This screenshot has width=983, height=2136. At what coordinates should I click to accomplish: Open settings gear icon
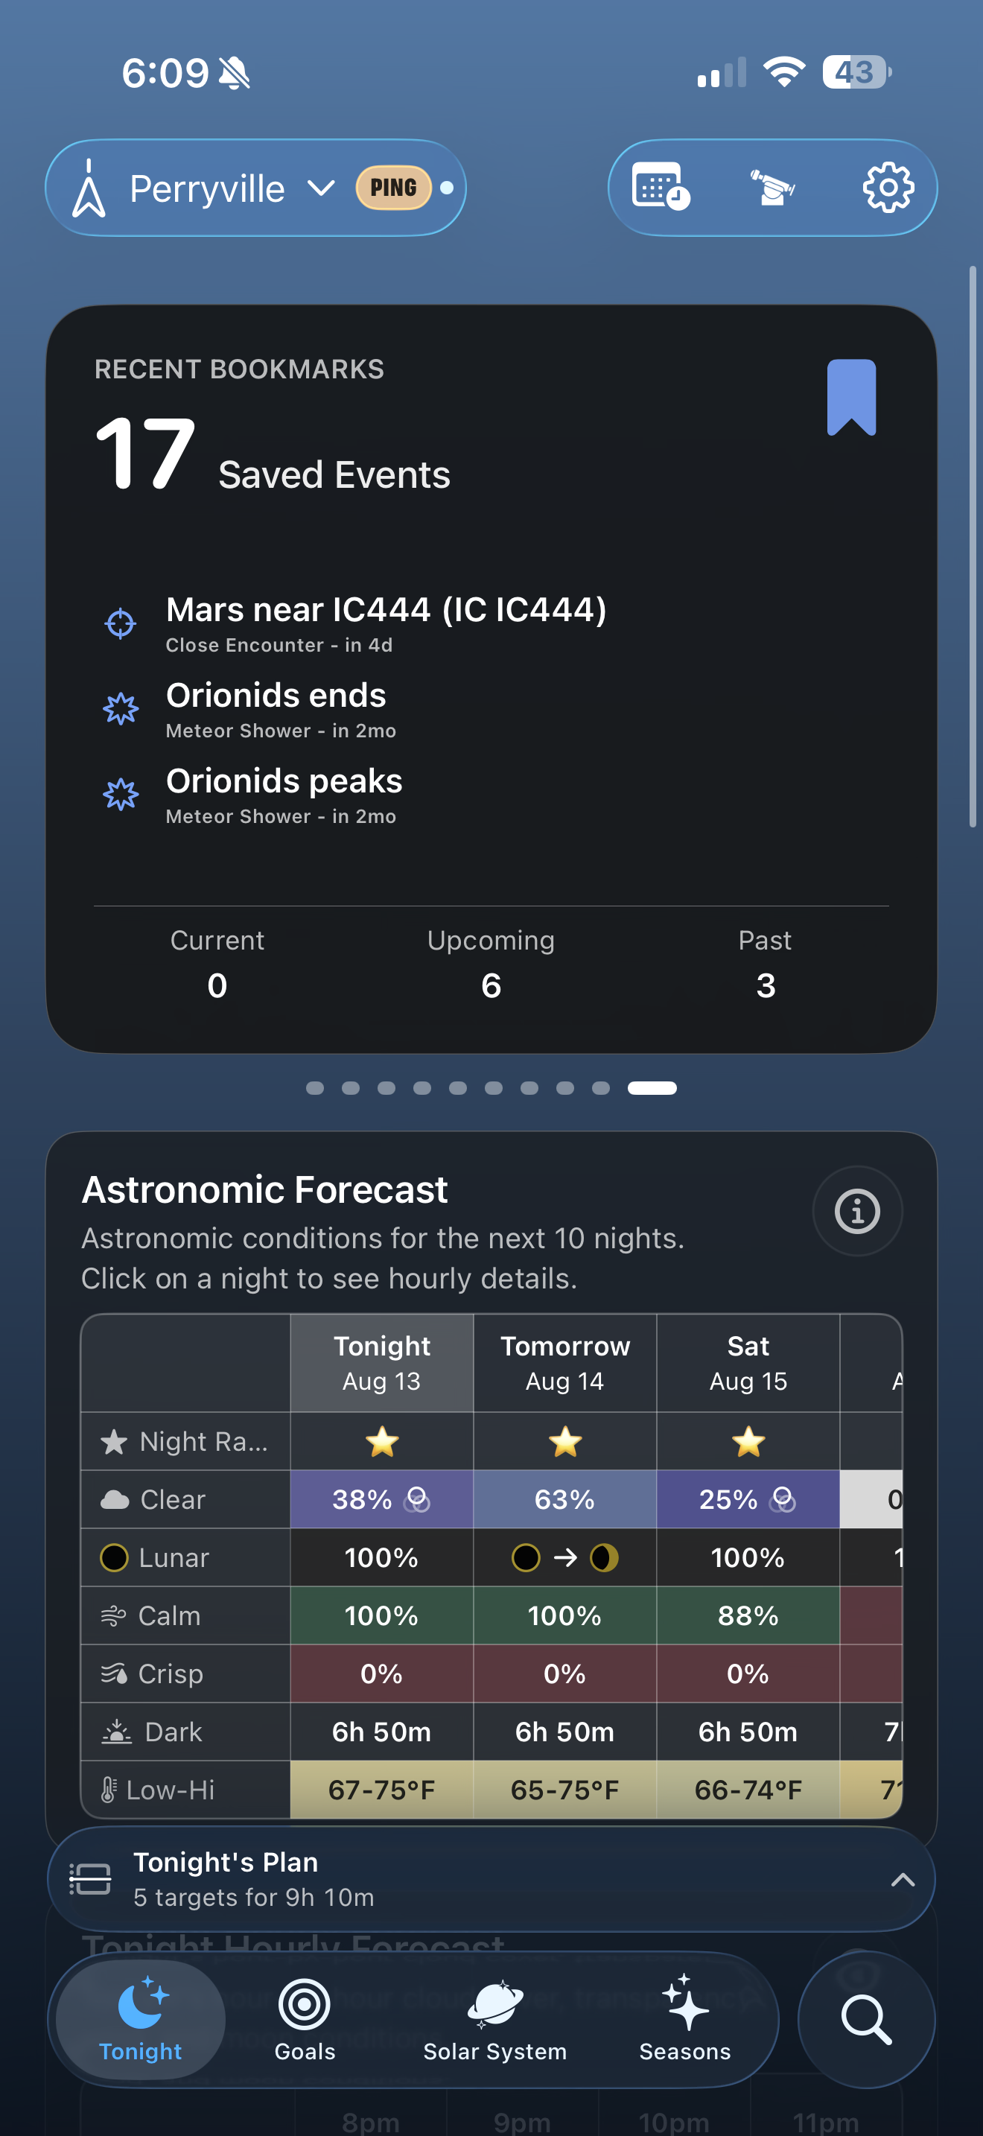(x=888, y=188)
